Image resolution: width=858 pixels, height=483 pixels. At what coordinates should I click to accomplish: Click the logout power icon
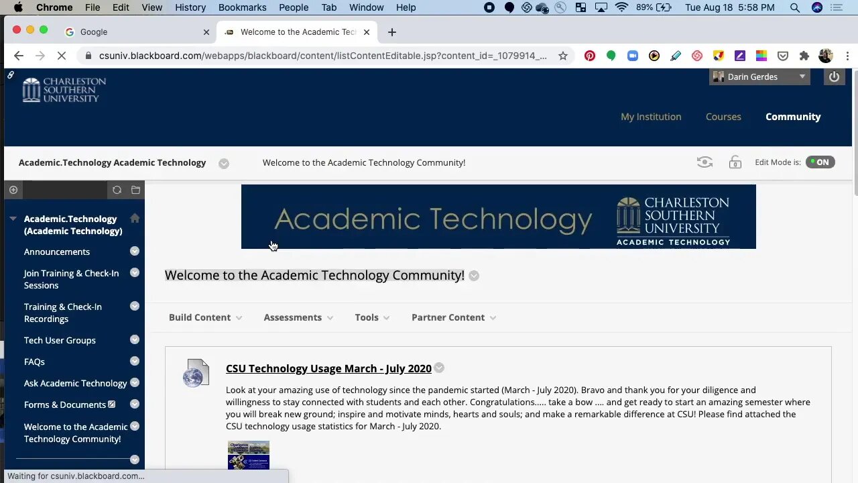pos(834,77)
